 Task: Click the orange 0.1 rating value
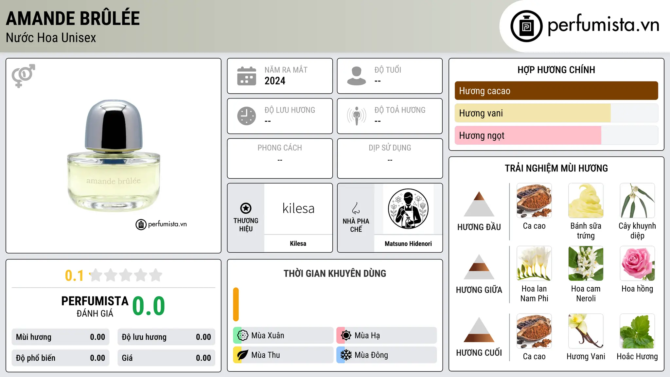[74, 276]
